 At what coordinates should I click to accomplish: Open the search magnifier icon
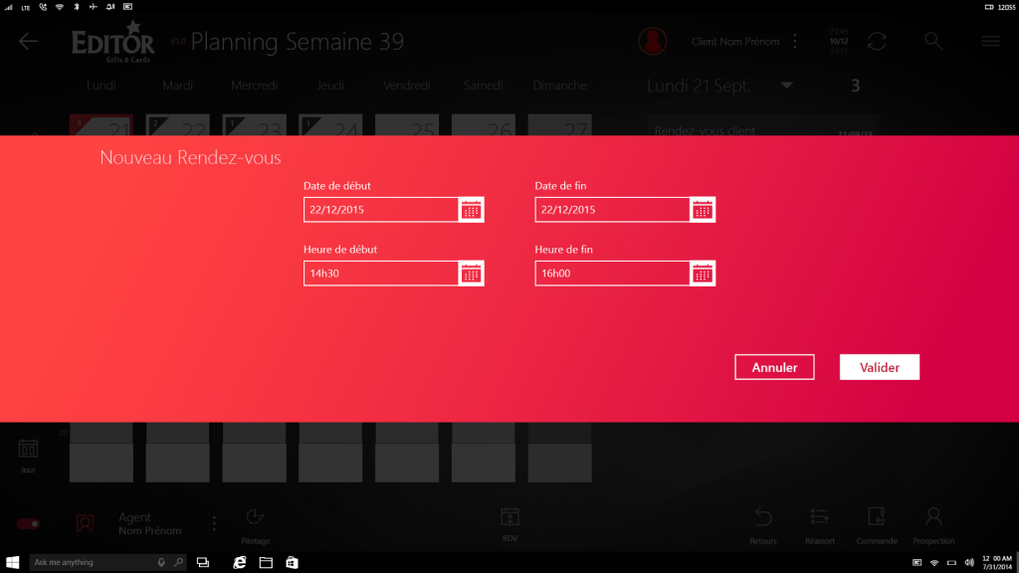[932, 41]
